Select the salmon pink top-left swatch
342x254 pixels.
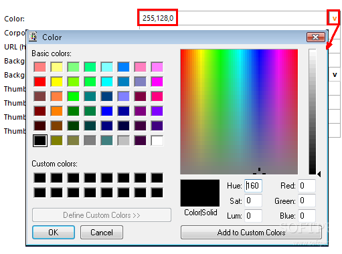click(40, 67)
